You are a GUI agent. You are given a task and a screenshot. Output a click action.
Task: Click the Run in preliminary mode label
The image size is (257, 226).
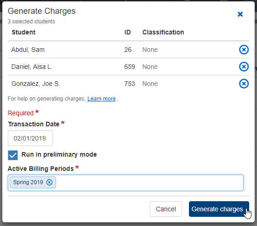59,154
